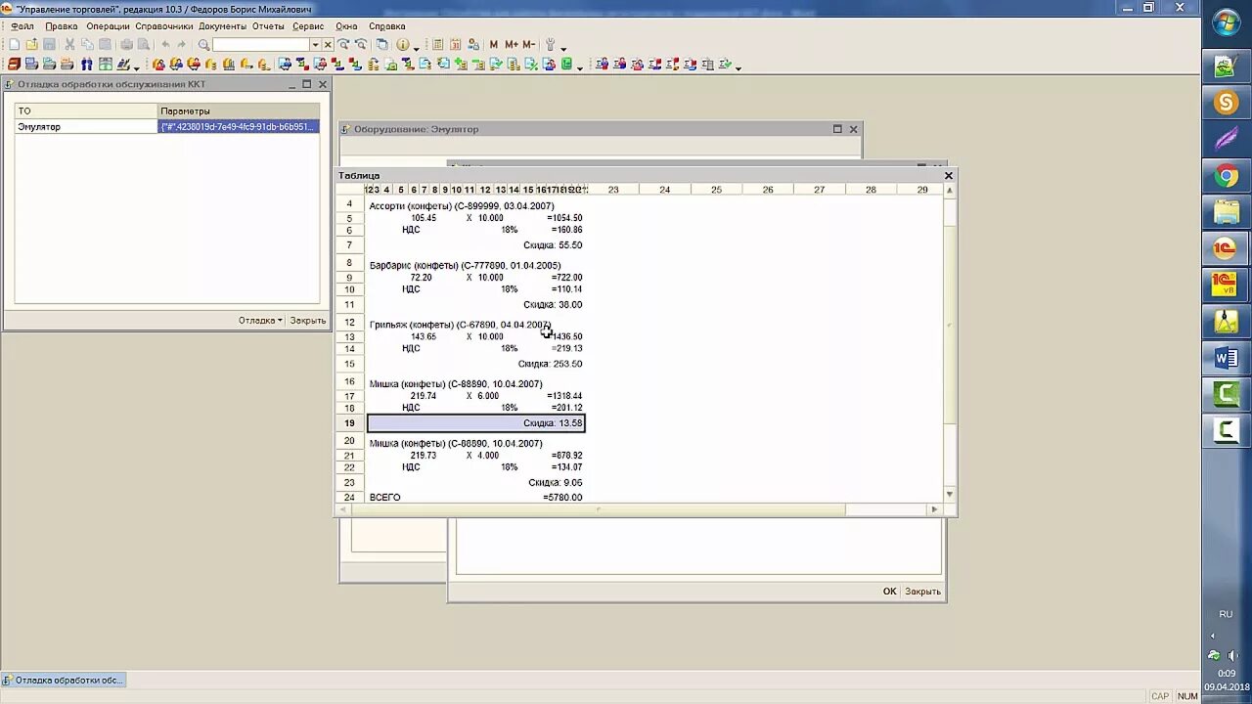Viewport: 1252px width, 704px height.
Task: Open the Отчеты menu
Action: click(268, 26)
